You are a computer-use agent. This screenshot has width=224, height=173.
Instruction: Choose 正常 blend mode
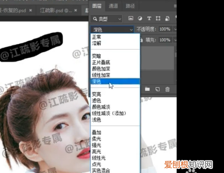pos(115,37)
